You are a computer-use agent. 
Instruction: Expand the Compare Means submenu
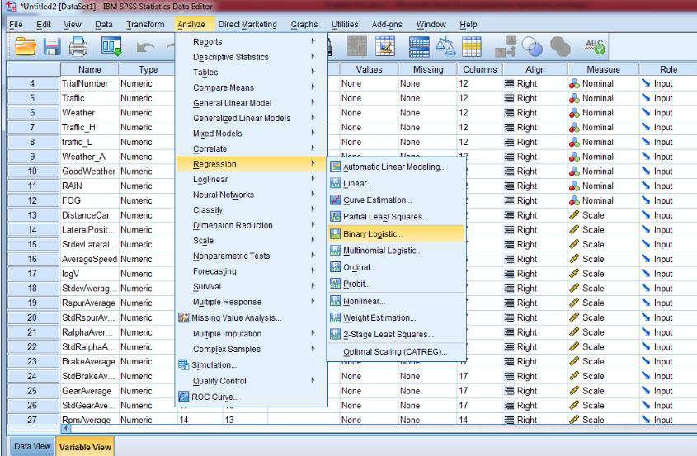tap(313, 87)
